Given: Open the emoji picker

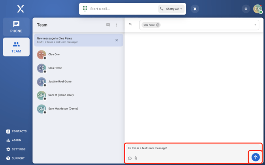Looking at the screenshot, I should pyautogui.click(x=130, y=158).
